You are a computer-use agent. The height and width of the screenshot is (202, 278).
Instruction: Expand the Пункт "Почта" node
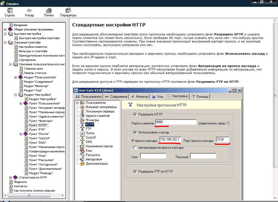click(21, 134)
